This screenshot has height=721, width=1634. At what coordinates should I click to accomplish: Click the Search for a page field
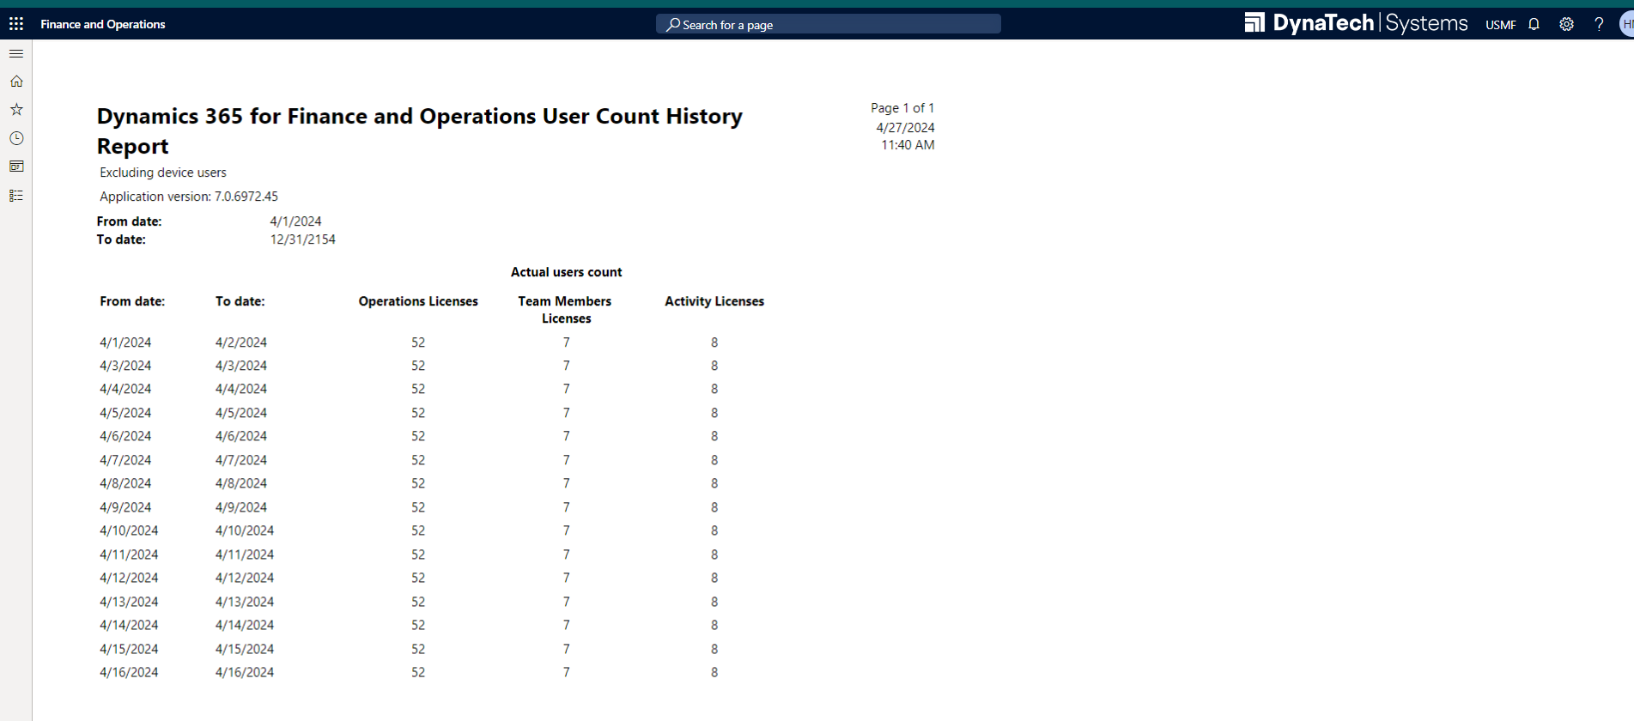click(x=829, y=24)
